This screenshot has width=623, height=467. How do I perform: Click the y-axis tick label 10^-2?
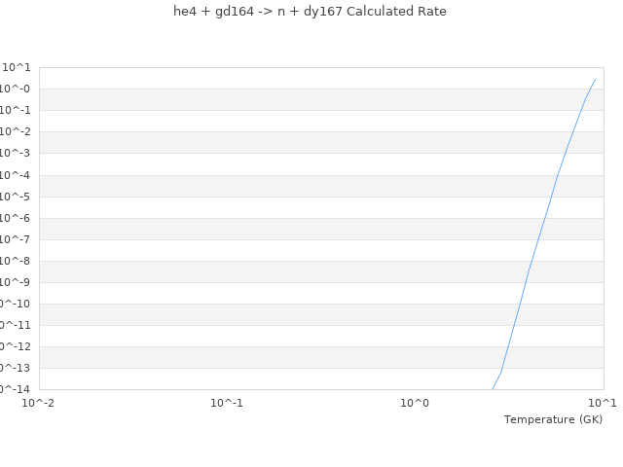coord(16,132)
